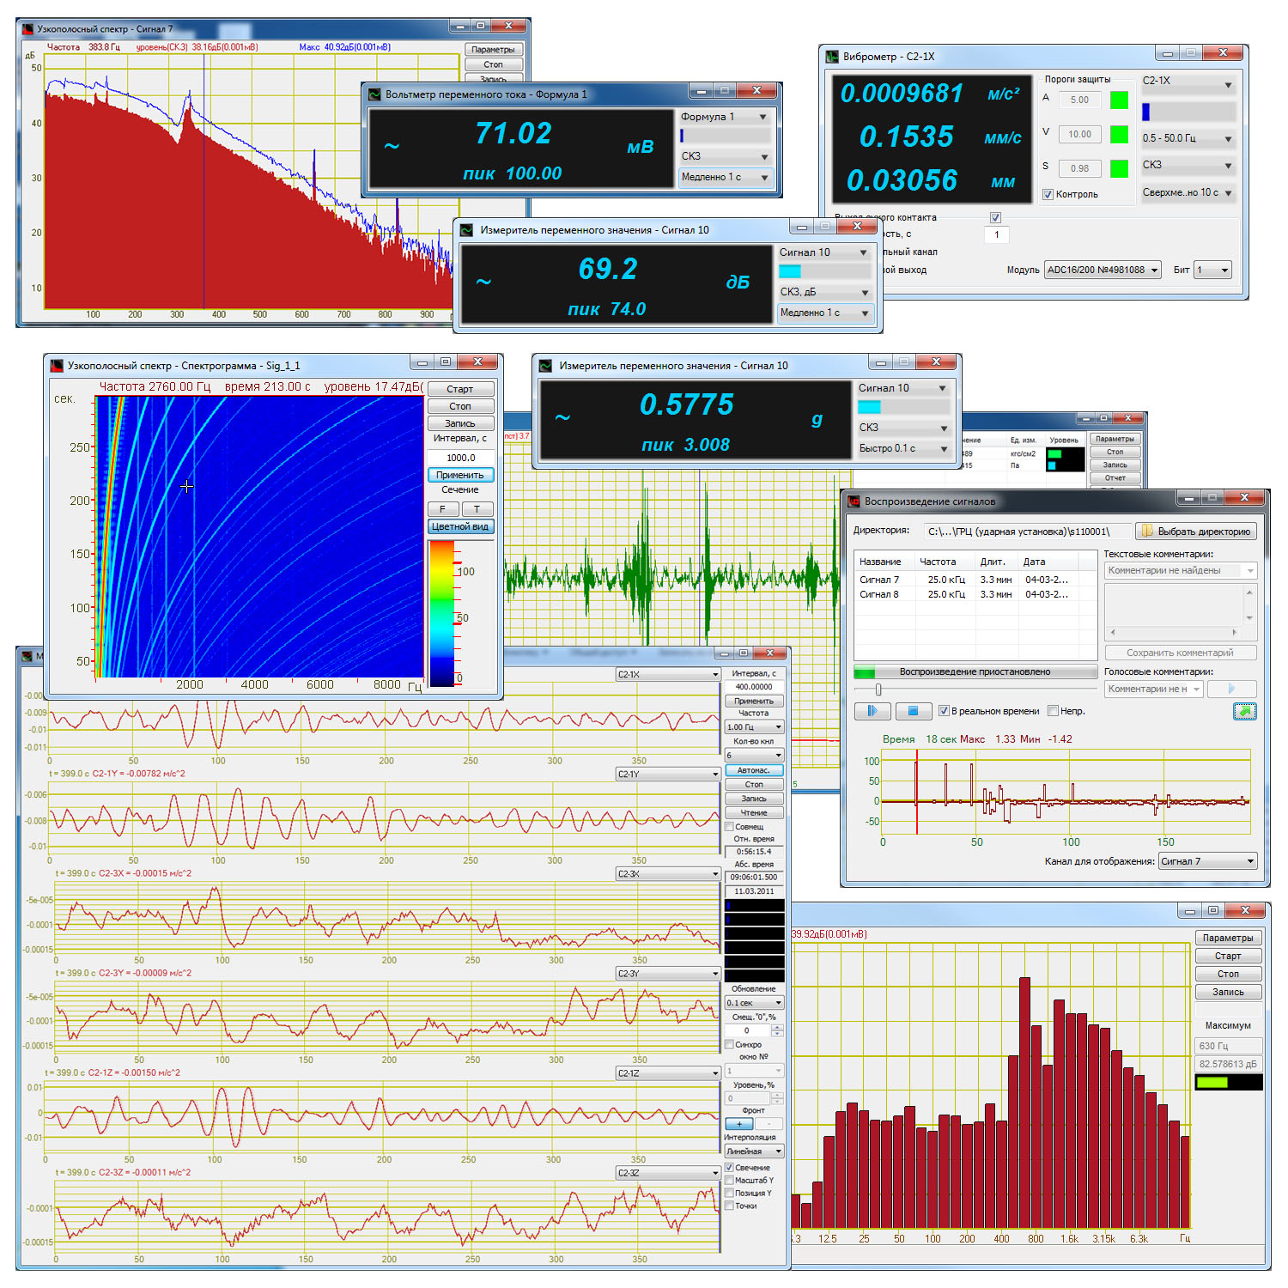Click scroll-down arrow in text comments box

[x=1249, y=618]
